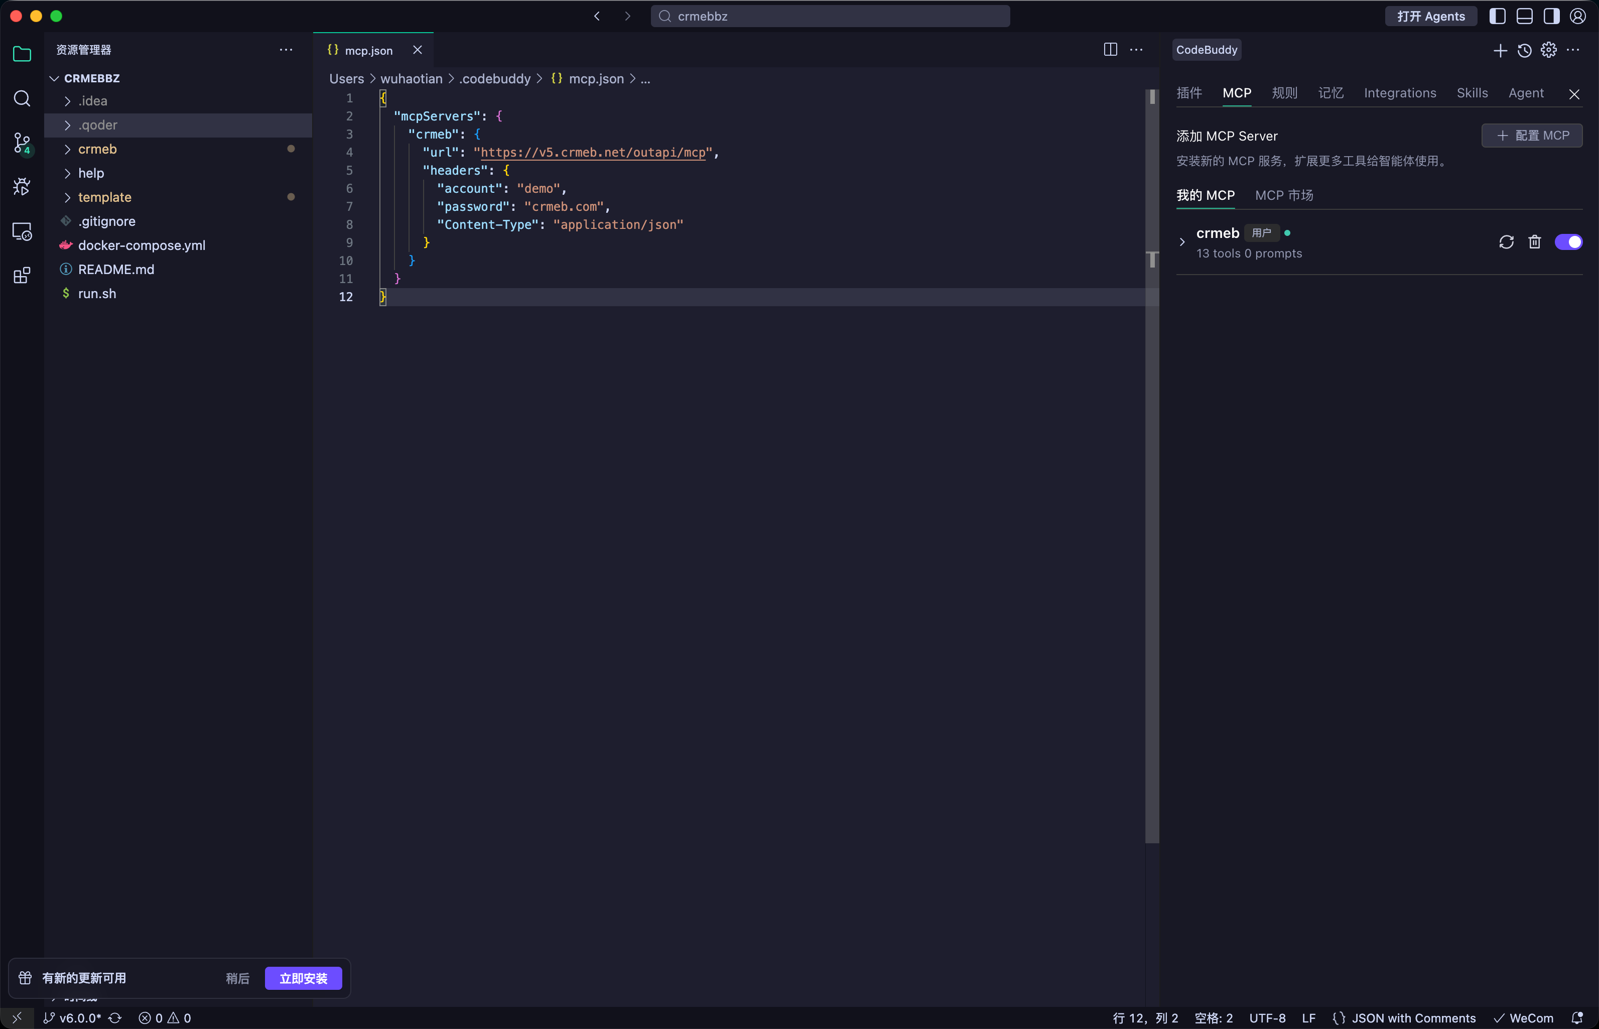Refresh the crmeb MCP server
This screenshot has width=1599, height=1029.
(1506, 242)
